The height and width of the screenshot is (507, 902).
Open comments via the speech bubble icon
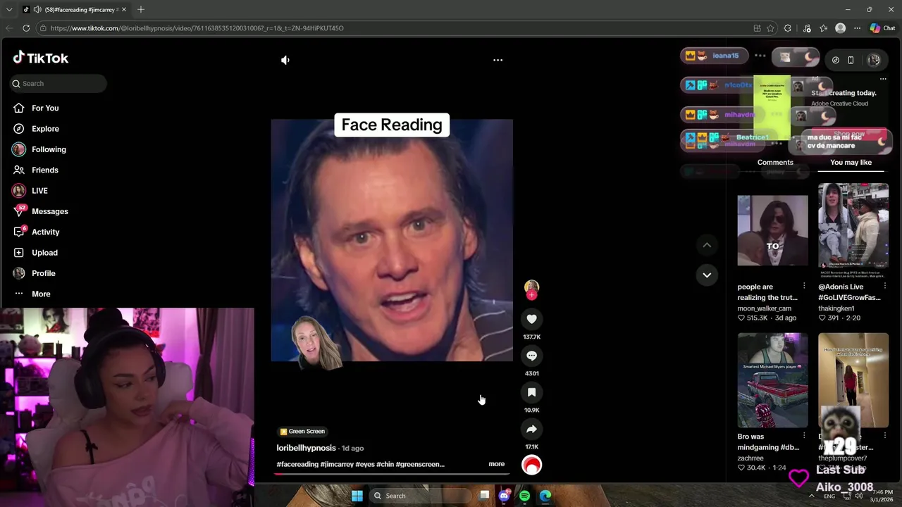(531, 356)
